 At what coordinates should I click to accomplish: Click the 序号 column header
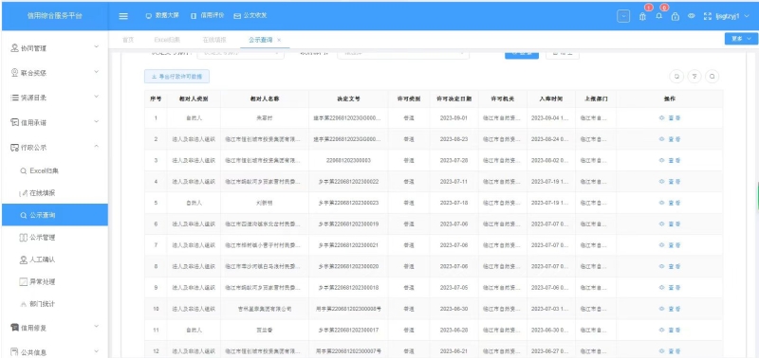click(156, 98)
